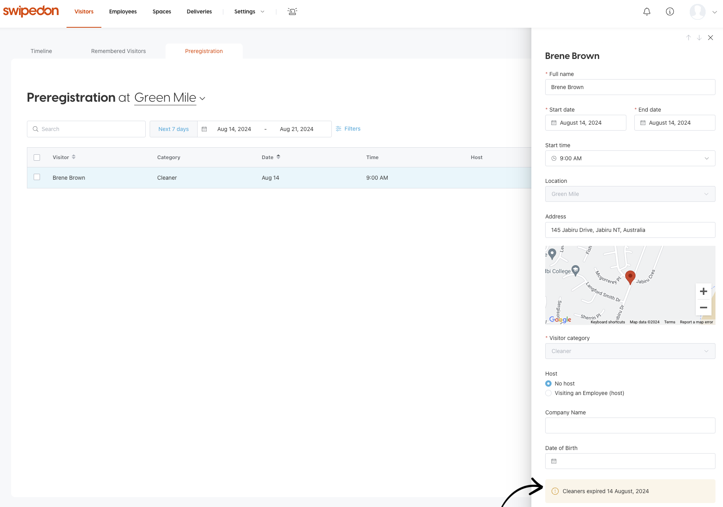Viewport: 723px width, 507px height.
Task: Open the Date of Birth picker
Action: tap(630, 461)
